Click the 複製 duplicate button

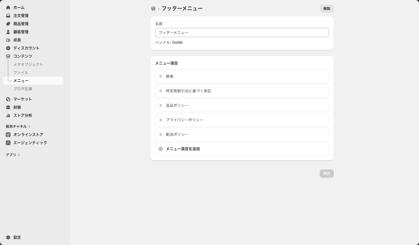327,9
